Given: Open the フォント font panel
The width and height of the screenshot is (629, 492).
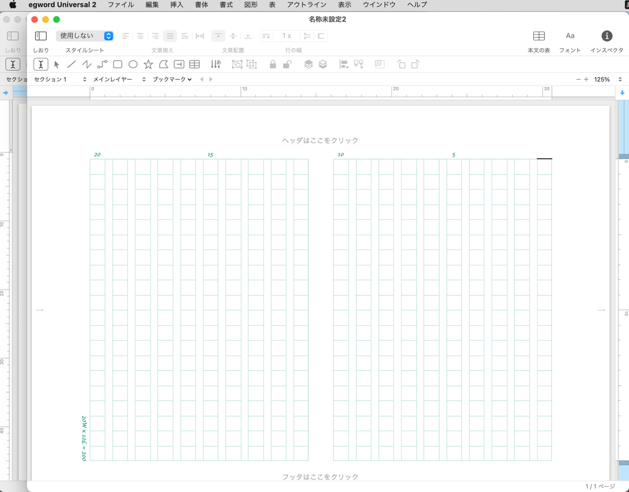Looking at the screenshot, I should coord(570,36).
